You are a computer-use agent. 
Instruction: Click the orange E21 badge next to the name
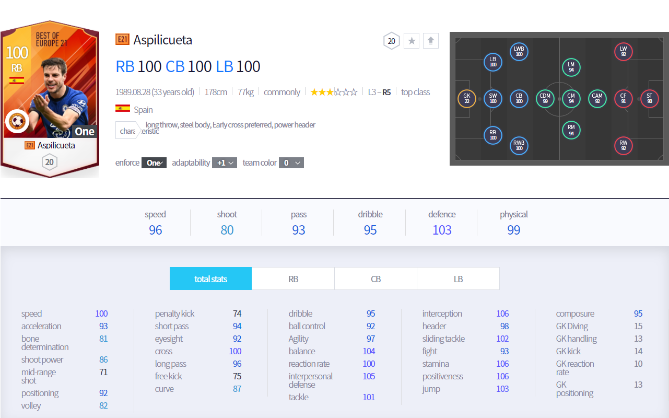pos(122,40)
